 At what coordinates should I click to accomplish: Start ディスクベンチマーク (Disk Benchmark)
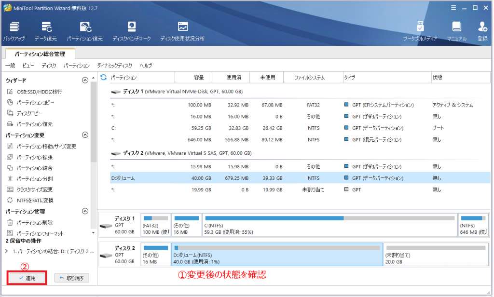coord(132,31)
